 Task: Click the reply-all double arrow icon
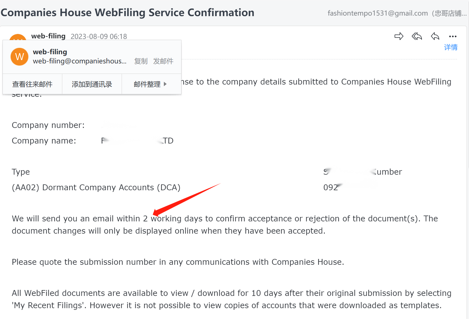click(x=417, y=36)
